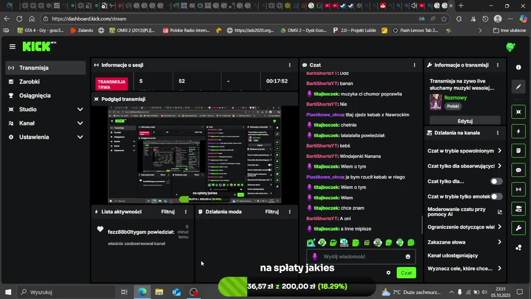531x299 pixels.
Task: Toggle Czat w trybie tylko emotek switch
Action: click(x=497, y=196)
